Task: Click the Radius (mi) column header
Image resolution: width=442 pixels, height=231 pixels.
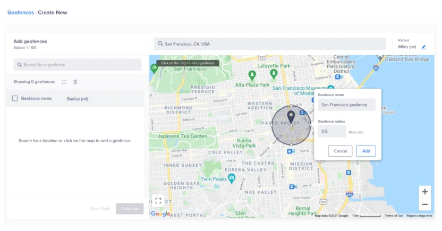Action: 78,99
